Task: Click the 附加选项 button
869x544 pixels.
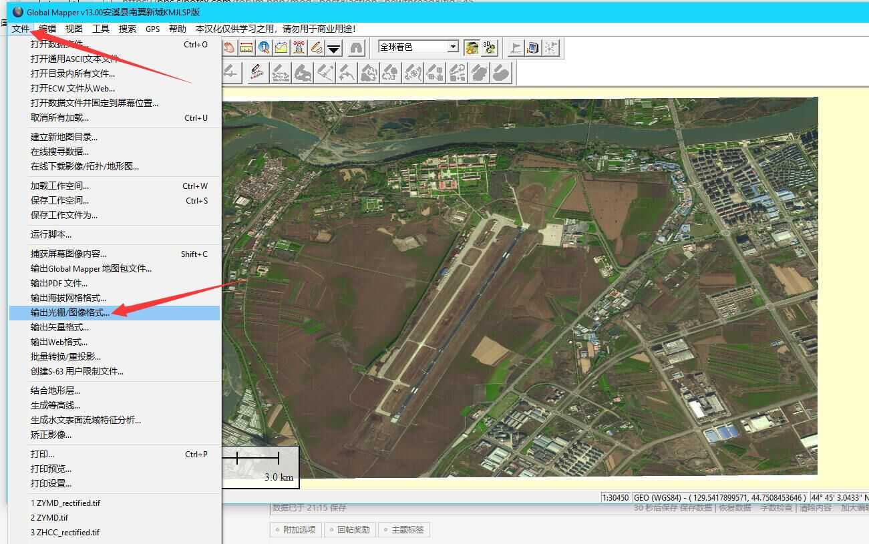Action: [296, 530]
